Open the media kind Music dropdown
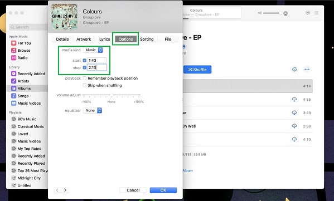This screenshot has width=334, height=201. pyautogui.click(x=93, y=50)
